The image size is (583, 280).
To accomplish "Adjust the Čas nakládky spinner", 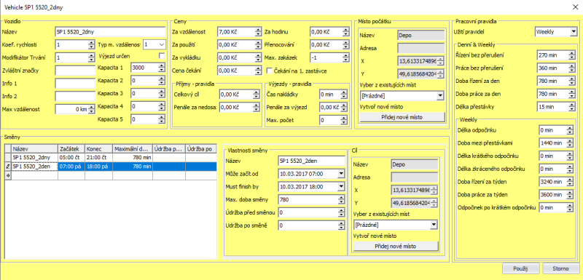I will (345, 95).
